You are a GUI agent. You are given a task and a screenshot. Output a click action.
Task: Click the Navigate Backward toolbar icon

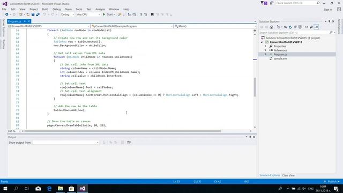click(x=6, y=14)
